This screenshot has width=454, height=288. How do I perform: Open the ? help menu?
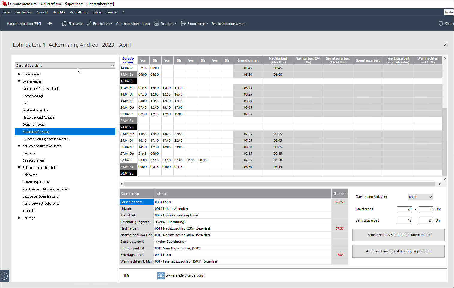tap(123, 12)
